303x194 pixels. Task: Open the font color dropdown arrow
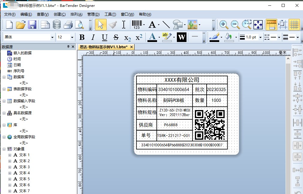pos(159,37)
